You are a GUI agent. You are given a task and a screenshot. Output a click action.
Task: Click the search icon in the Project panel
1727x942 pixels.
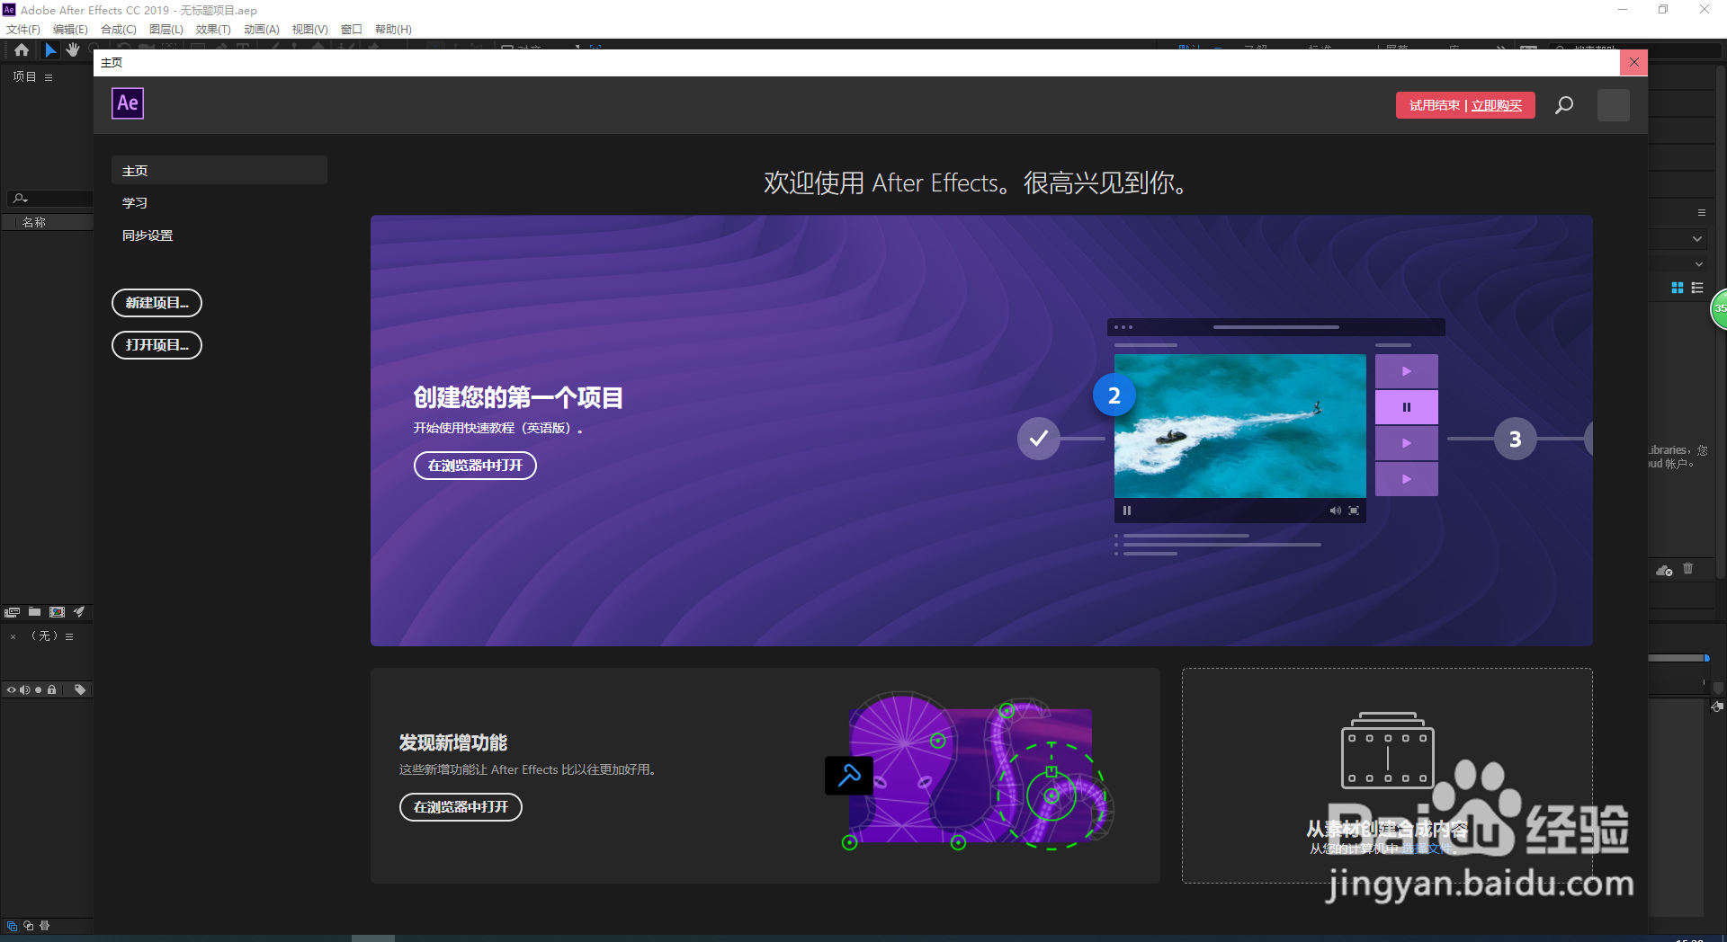(x=20, y=199)
